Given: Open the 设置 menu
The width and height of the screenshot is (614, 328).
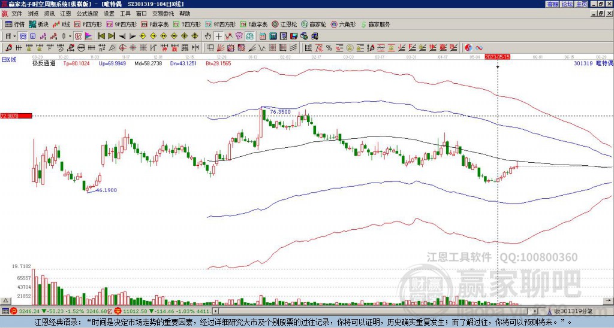Looking at the screenshot, I should click(x=109, y=14).
